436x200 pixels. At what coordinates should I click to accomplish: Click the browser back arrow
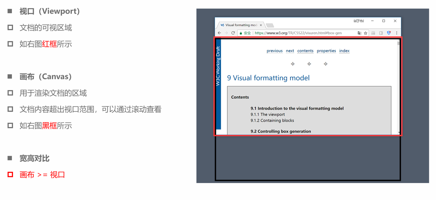click(x=219, y=33)
